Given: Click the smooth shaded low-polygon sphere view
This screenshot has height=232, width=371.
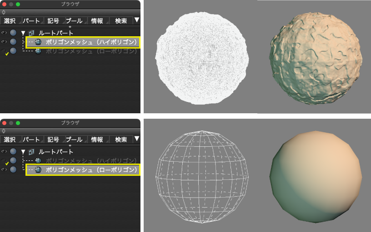Looking at the screenshot, I should coord(316,177).
